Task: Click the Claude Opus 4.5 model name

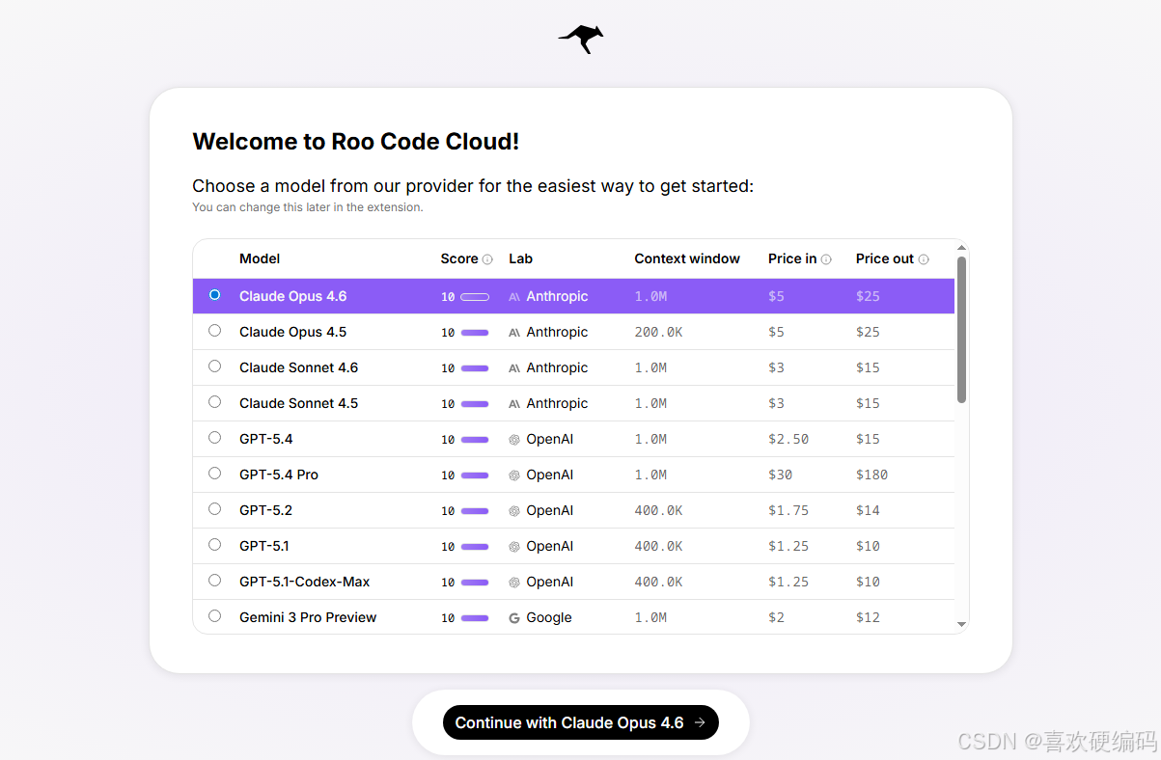Action: pyautogui.click(x=292, y=332)
